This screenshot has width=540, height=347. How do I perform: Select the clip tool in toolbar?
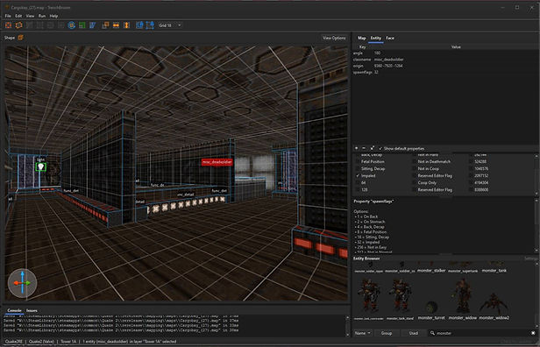pyautogui.click(x=30, y=25)
